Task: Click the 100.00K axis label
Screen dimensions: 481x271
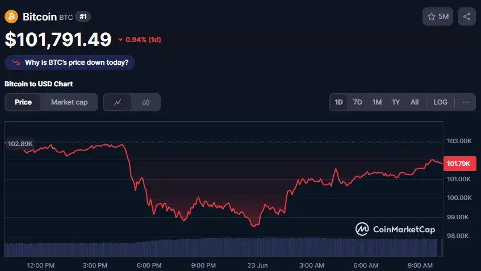Action: click(459, 198)
